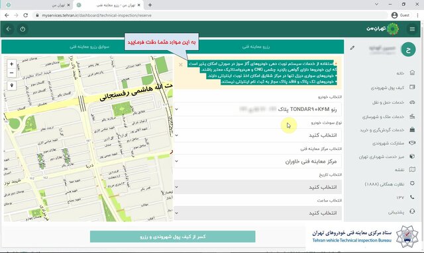
Task: Click the map icon for نقشه
Action: click(412, 169)
